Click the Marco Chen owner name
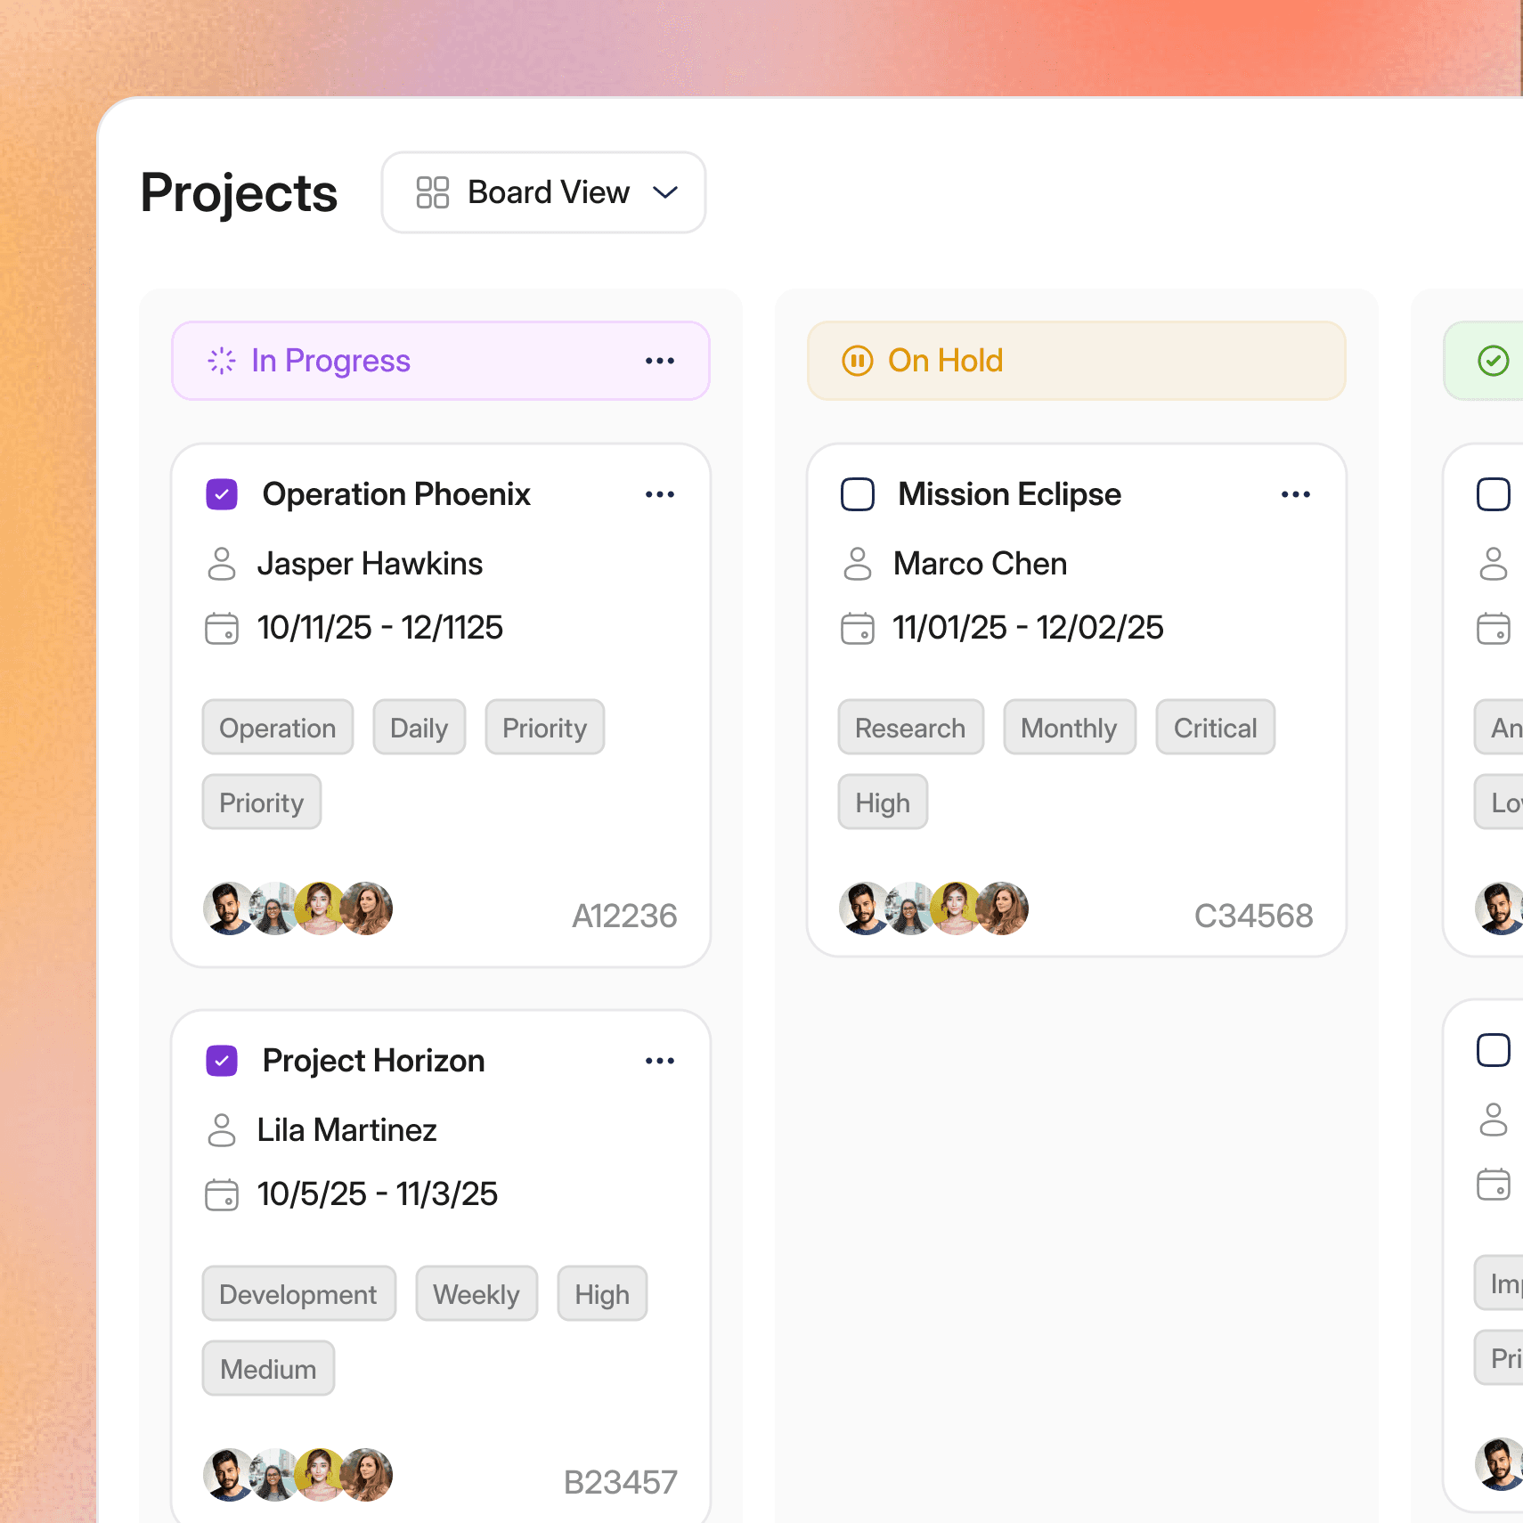Screen dimensions: 1523x1523 tap(981, 564)
